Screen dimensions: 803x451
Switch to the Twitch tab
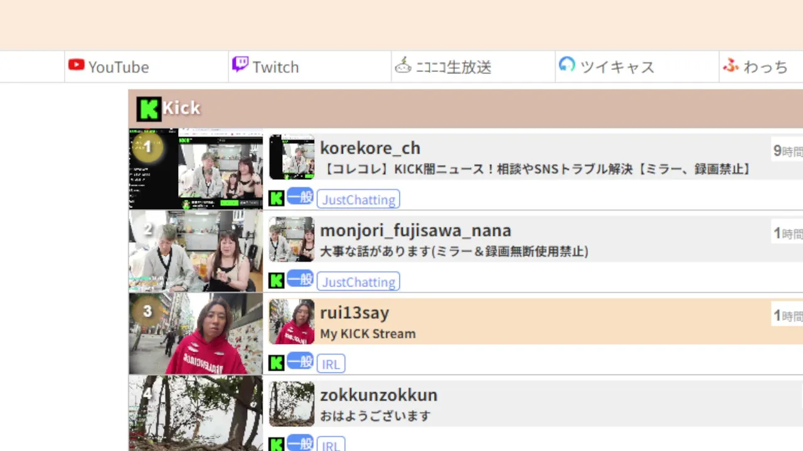tap(310, 66)
